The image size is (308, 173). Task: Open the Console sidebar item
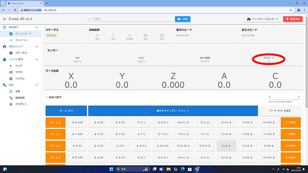(21, 40)
